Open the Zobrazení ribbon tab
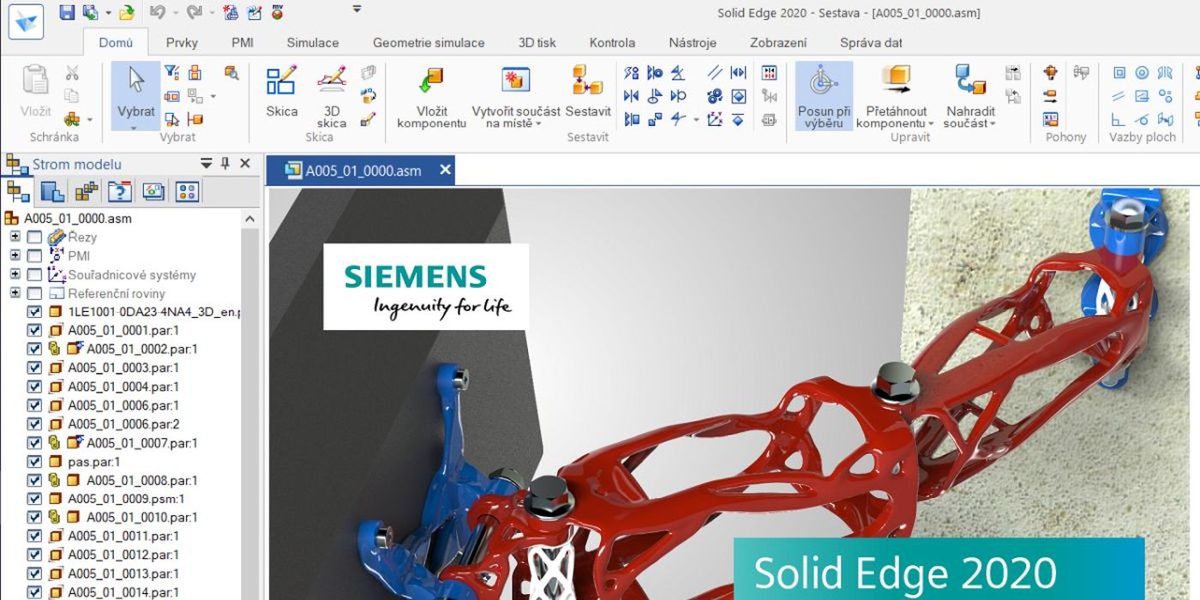 [778, 43]
